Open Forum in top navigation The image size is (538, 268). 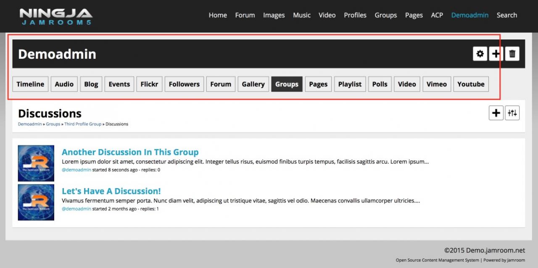(x=245, y=15)
